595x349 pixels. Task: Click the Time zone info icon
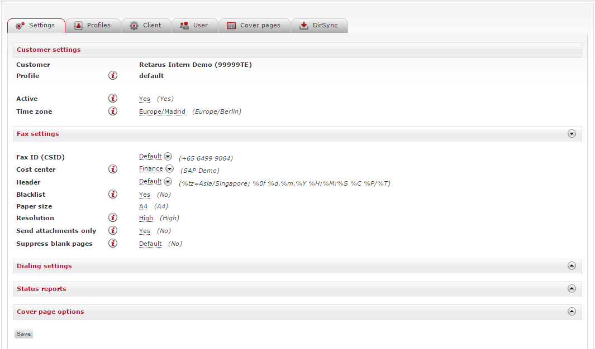click(112, 111)
